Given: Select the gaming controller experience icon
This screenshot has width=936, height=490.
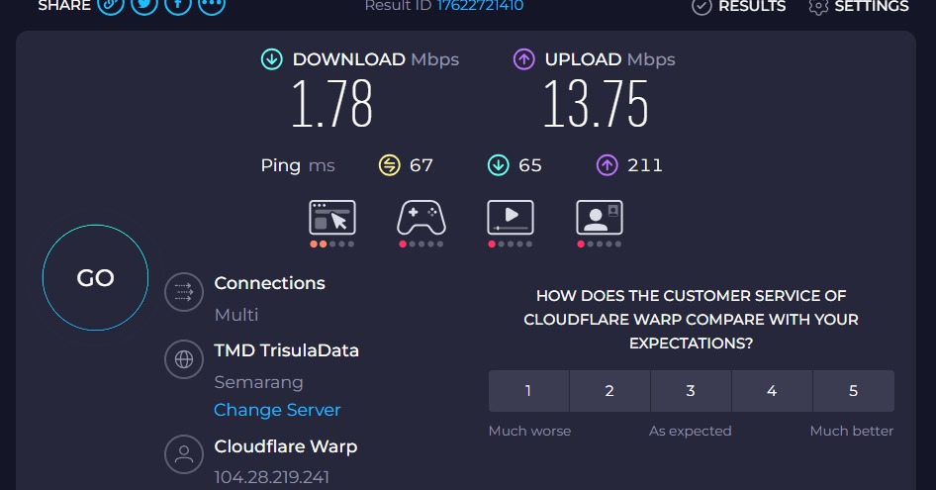Looking at the screenshot, I should click(x=421, y=218).
